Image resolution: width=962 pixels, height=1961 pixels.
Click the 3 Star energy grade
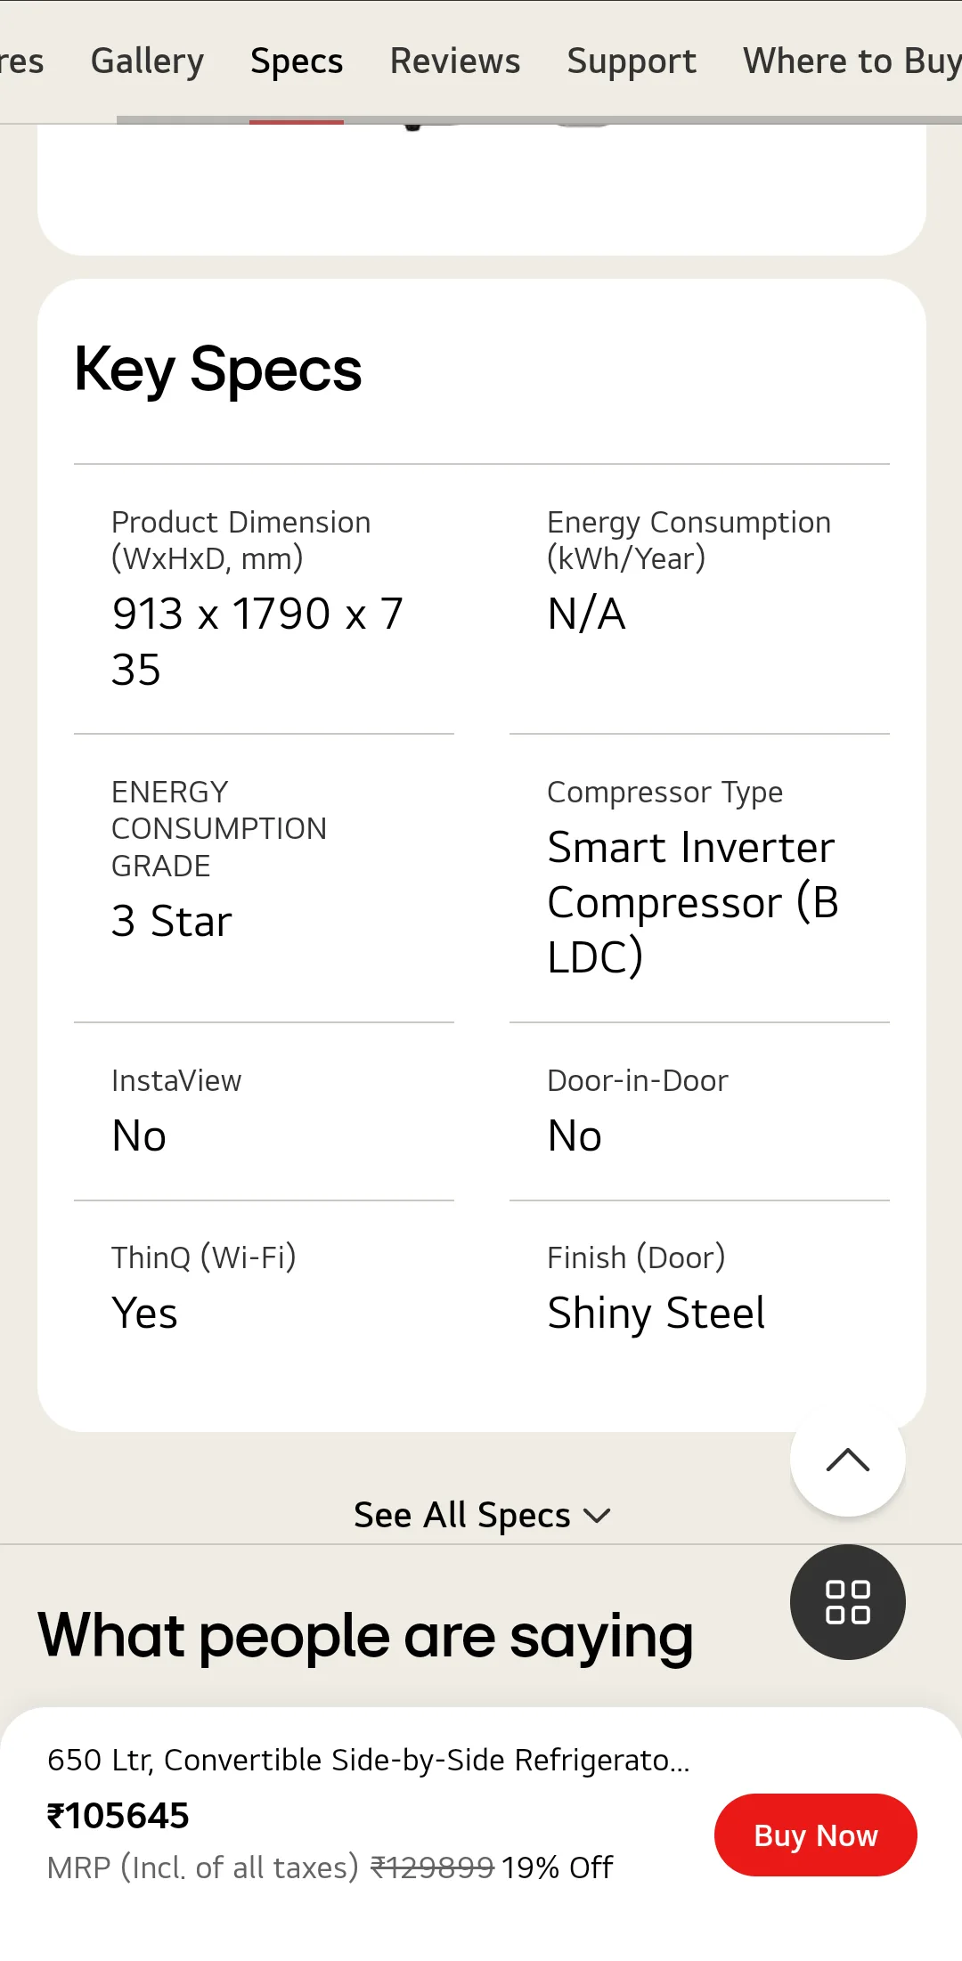(171, 921)
